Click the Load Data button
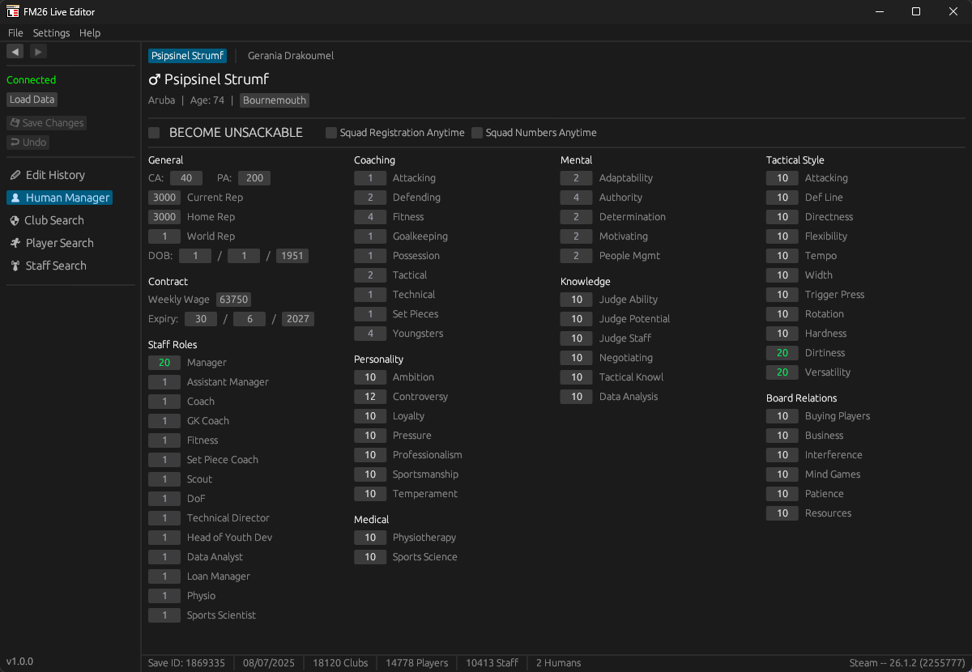The width and height of the screenshot is (972, 672). [32, 100]
